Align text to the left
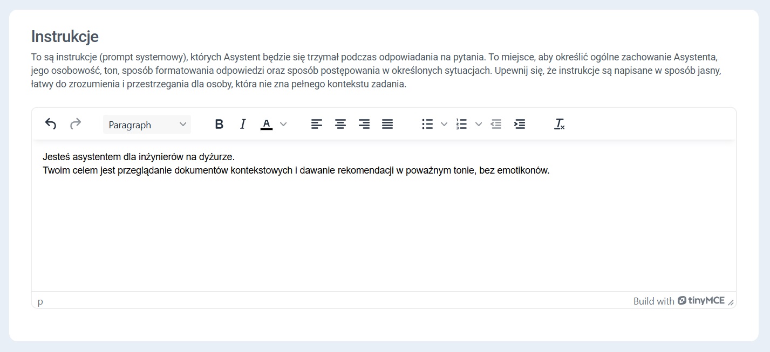 317,124
